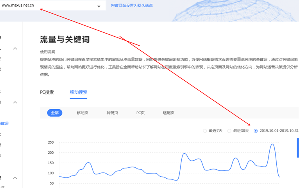This screenshot has height=188, width=299.
Task: Click the 250 y-axis label
Action: [51, 142]
